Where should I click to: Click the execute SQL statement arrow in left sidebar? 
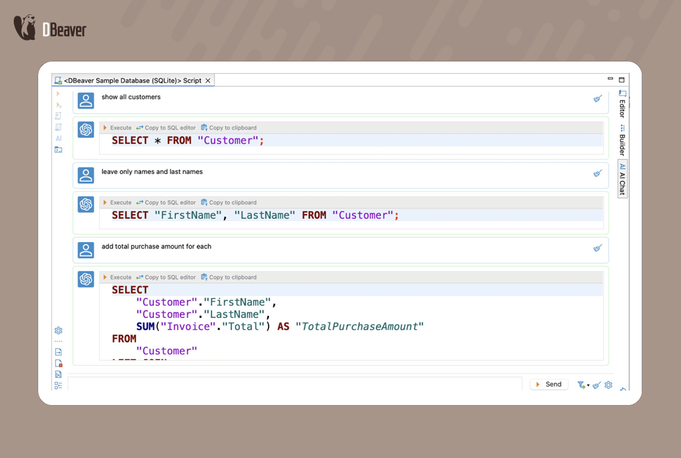pyautogui.click(x=58, y=94)
